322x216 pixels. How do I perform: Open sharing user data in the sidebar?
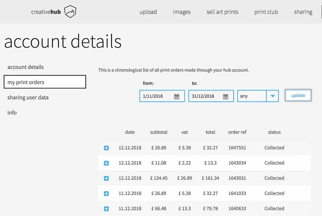[x=28, y=97]
